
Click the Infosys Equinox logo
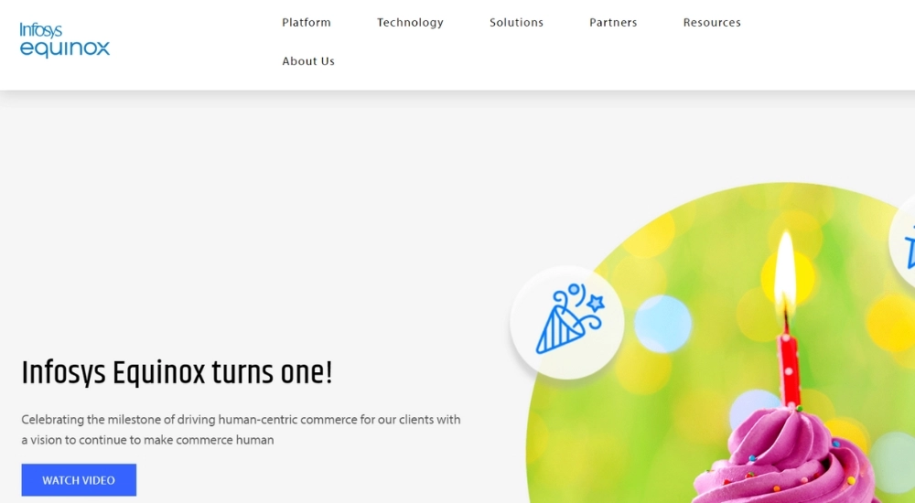[65, 40]
